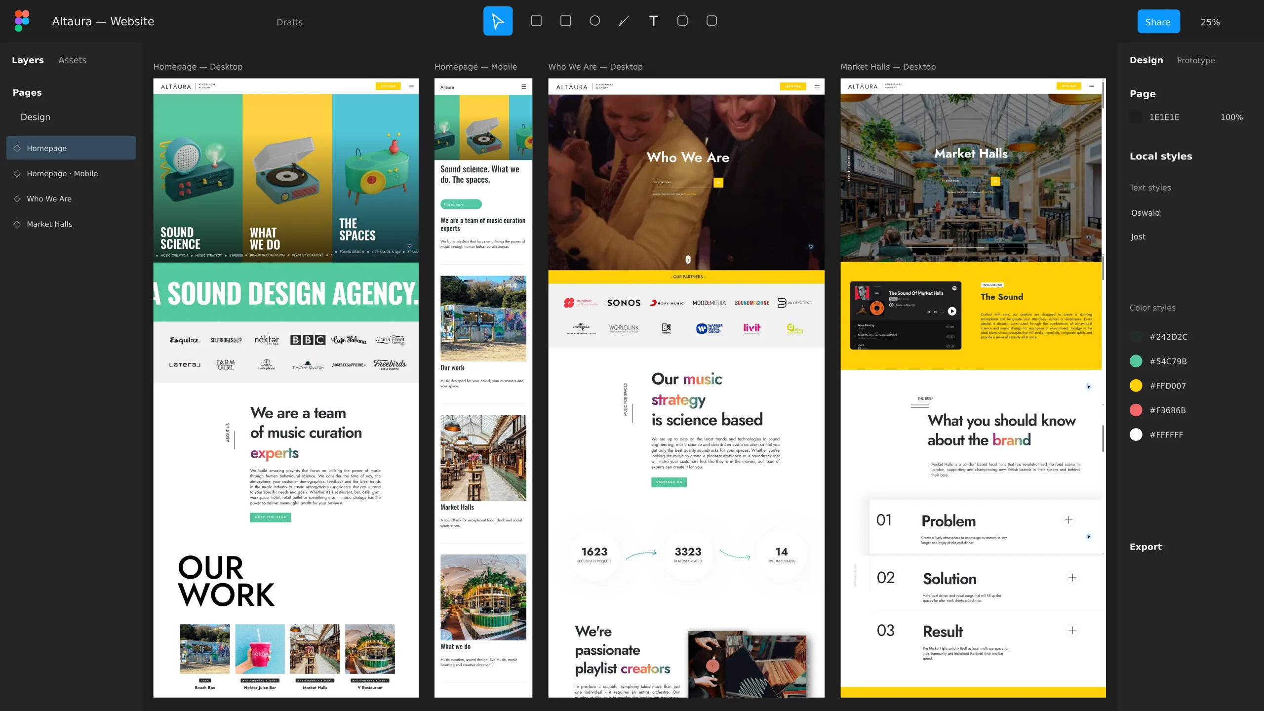Select the last rounded-square tool

[x=711, y=21]
